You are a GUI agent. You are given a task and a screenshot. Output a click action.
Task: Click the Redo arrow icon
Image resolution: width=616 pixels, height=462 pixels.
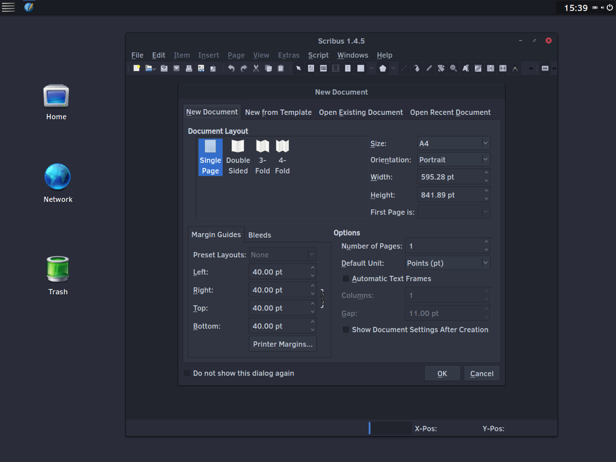pyautogui.click(x=243, y=68)
